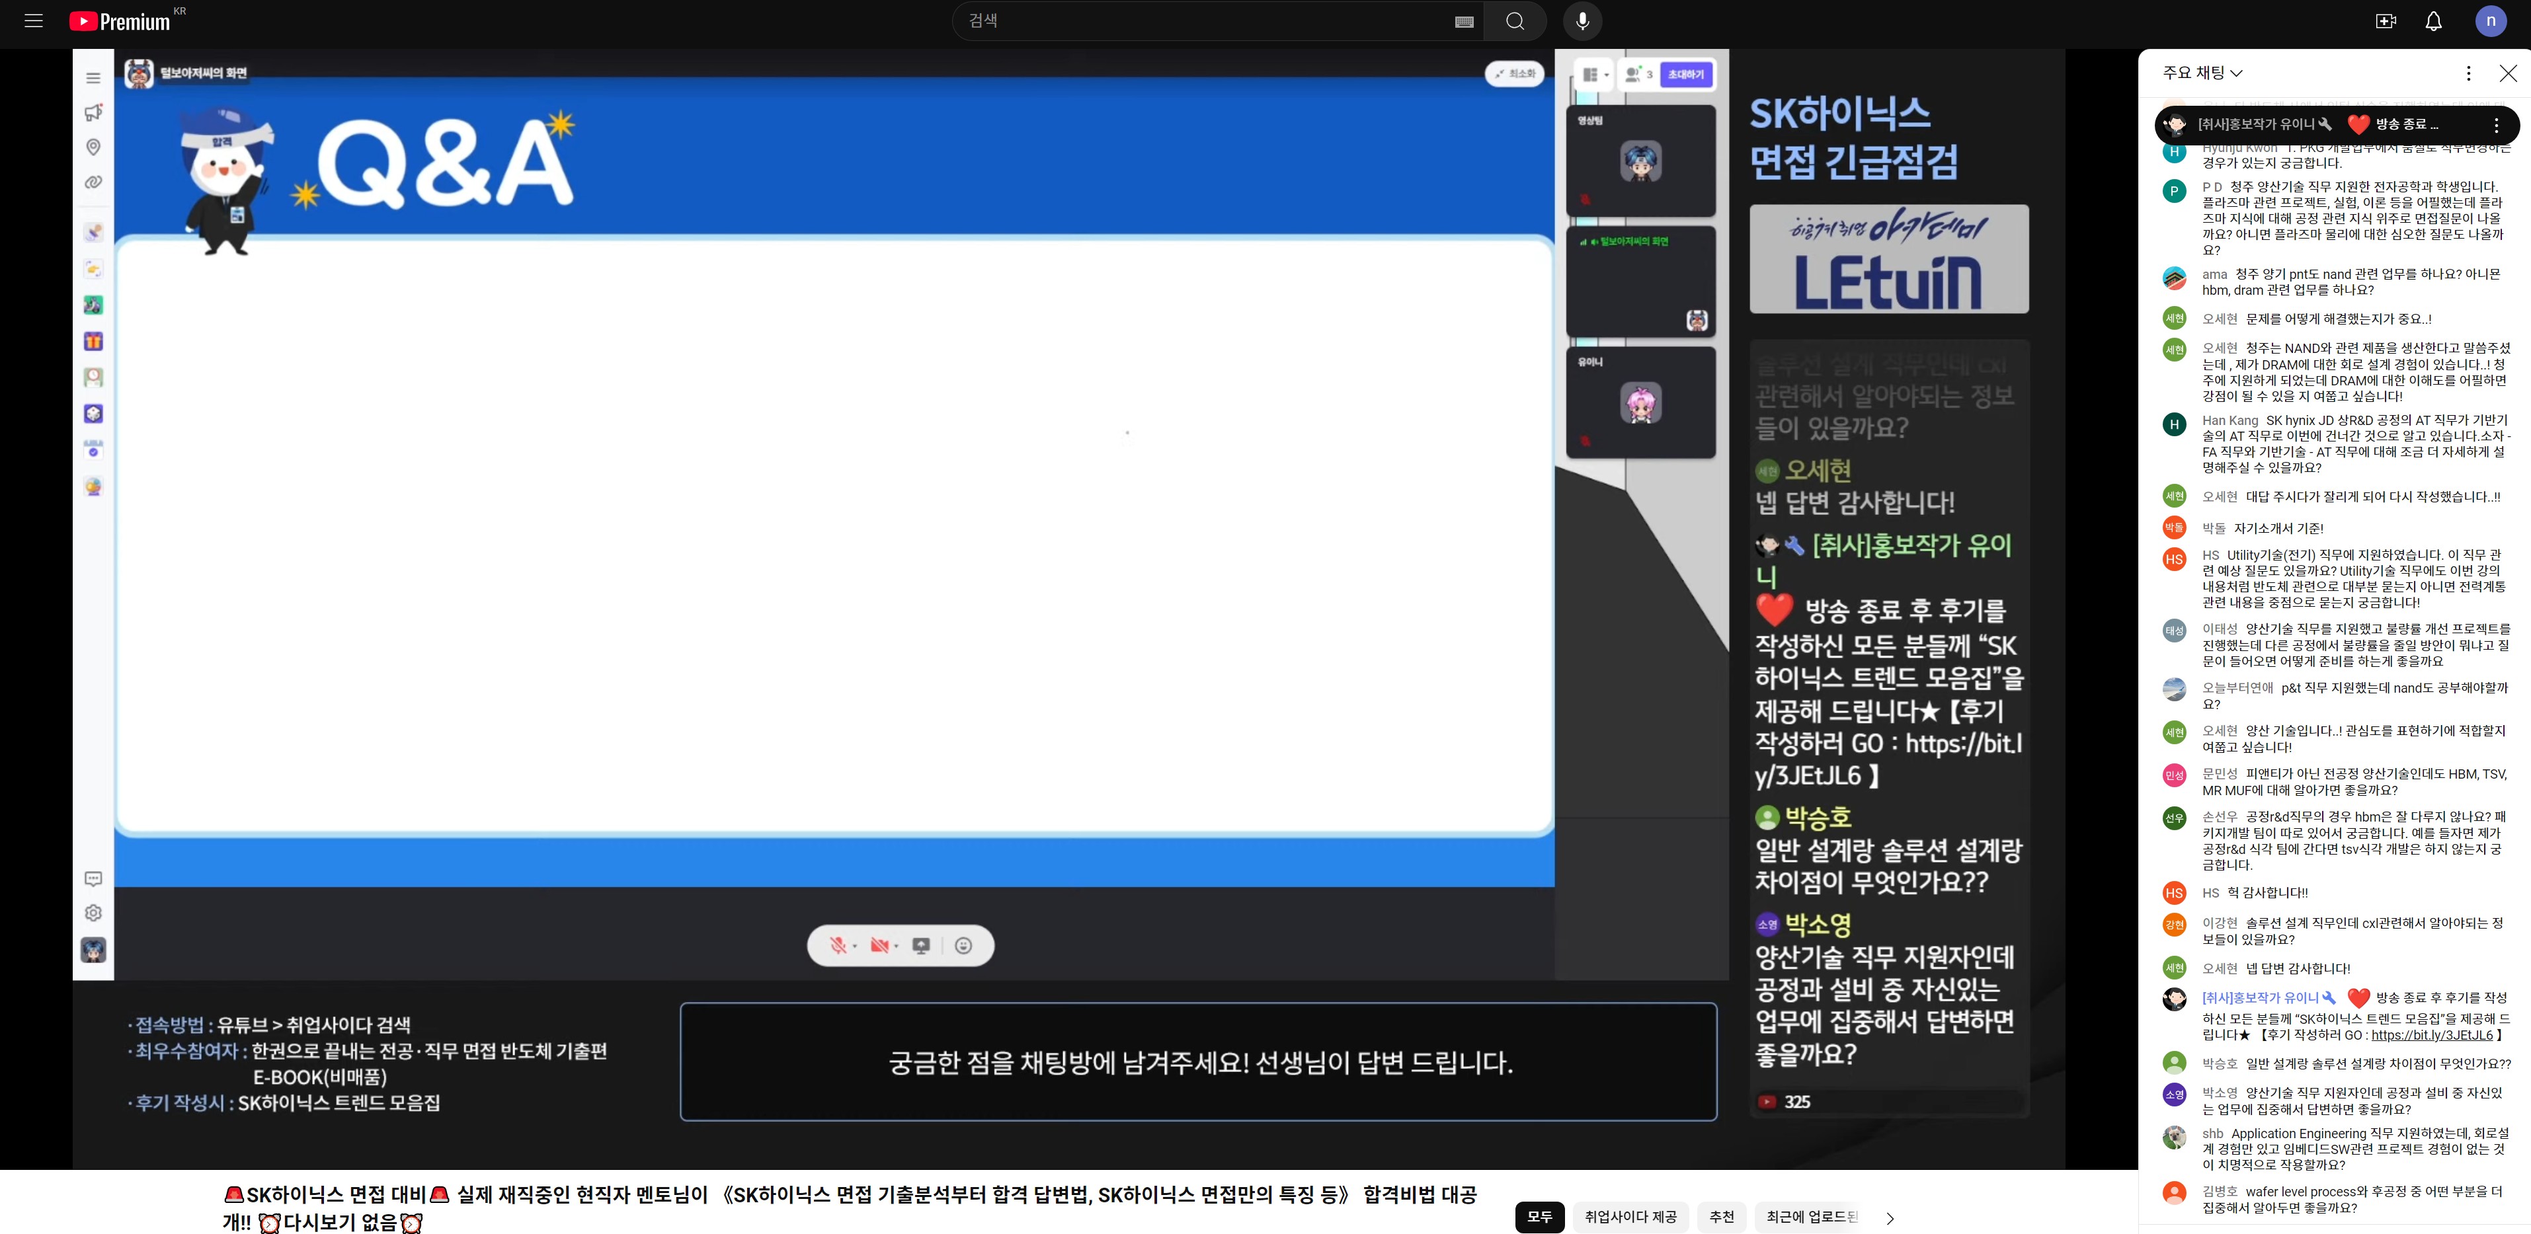Open the Create video icon

tap(2386, 20)
